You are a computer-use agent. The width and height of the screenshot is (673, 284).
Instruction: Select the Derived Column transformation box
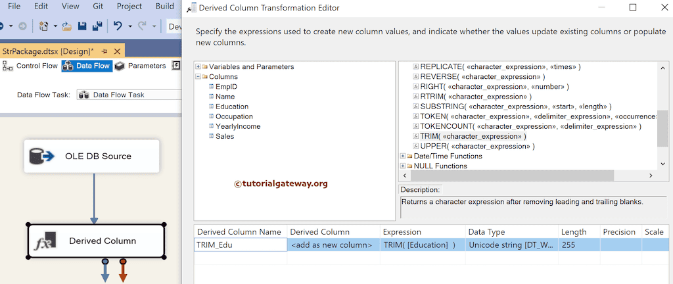click(97, 241)
